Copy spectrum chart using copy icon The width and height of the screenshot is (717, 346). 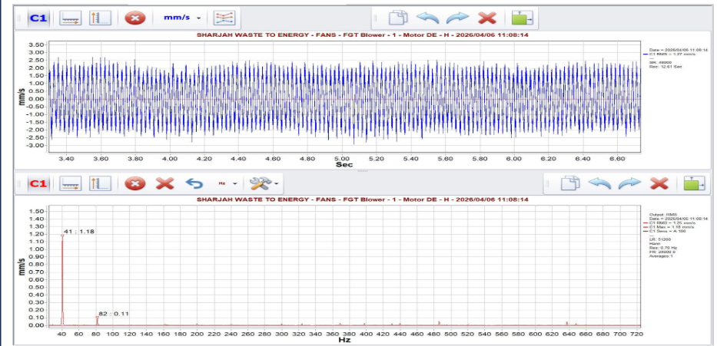pos(569,183)
